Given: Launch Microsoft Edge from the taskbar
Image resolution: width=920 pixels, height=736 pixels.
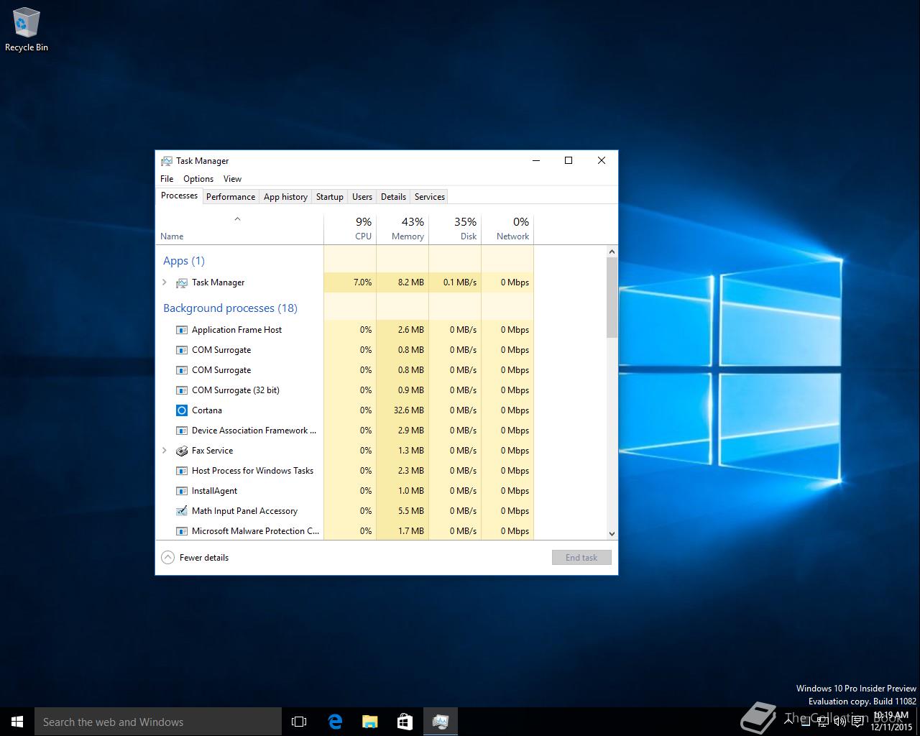Looking at the screenshot, I should [335, 722].
